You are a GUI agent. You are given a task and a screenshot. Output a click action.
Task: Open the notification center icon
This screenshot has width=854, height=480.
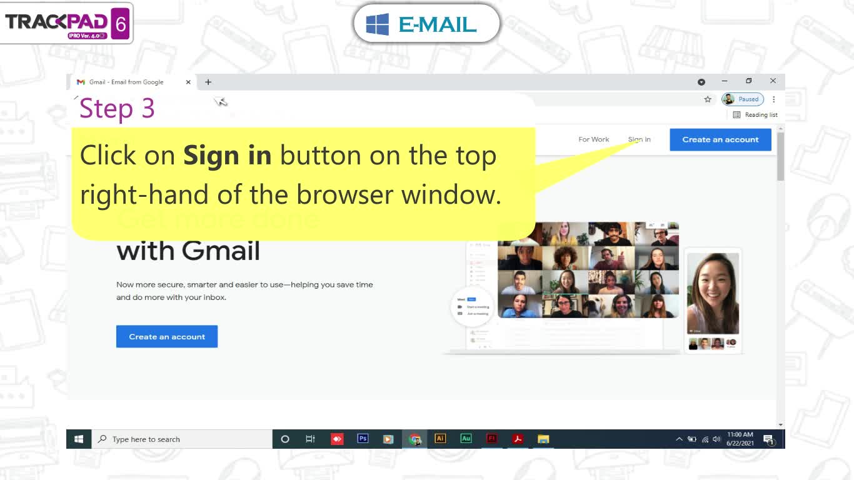click(x=768, y=439)
